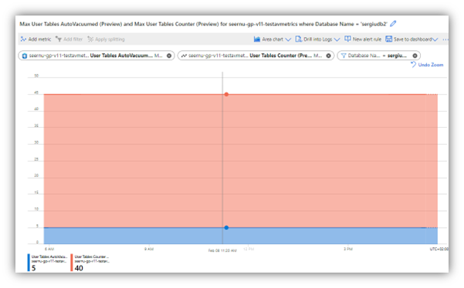Click the red data point at 45
464x288 pixels.
226,95
